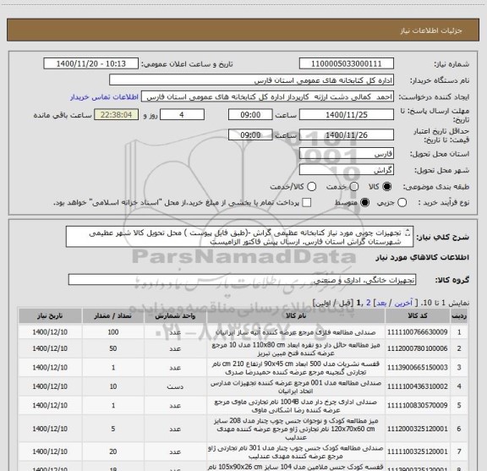
Task: Open اطلاعات تماس خریدار link
Action: (104, 97)
